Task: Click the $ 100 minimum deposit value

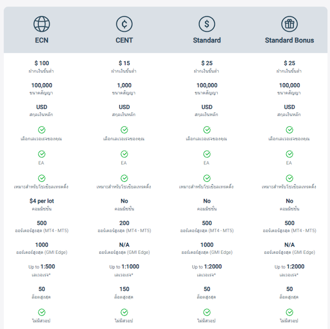Action: 42,63
